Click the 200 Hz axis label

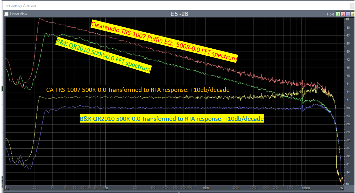pyautogui.click(x=136, y=188)
